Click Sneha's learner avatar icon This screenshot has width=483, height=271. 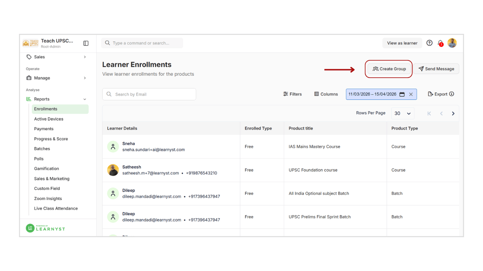click(x=113, y=147)
